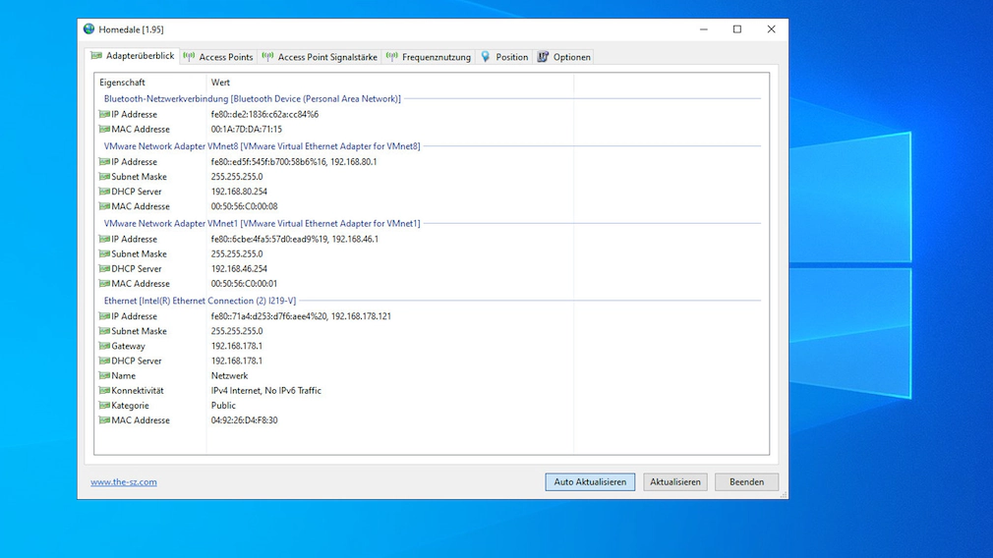Viewport: 993px width, 558px height.
Task: Click icon beside Ethernet MAC Addresse row
Action: point(104,420)
